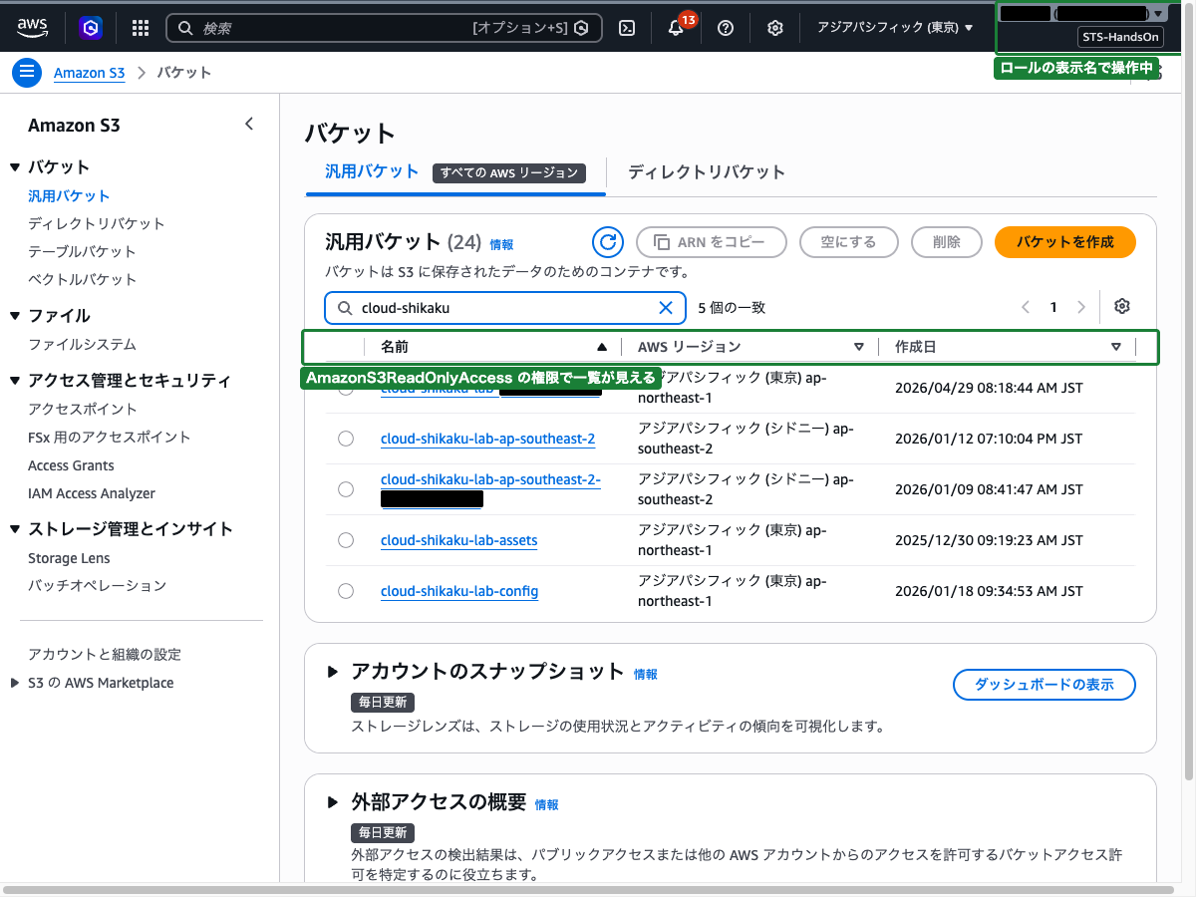Open the Amazon Q icon in header
The height and width of the screenshot is (897, 1196).
pos(91,28)
